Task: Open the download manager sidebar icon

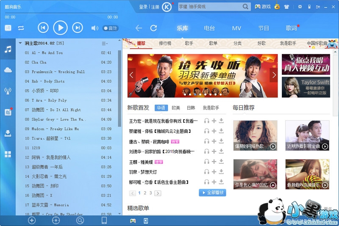Action: click(8, 133)
